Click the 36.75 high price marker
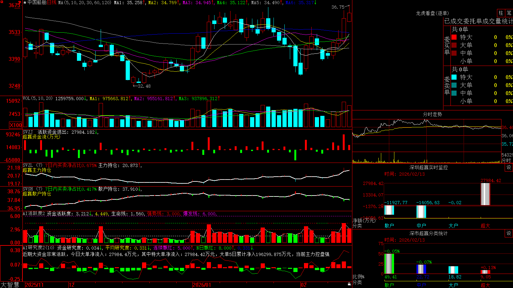The image size is (513, 288). click(338, 7)
